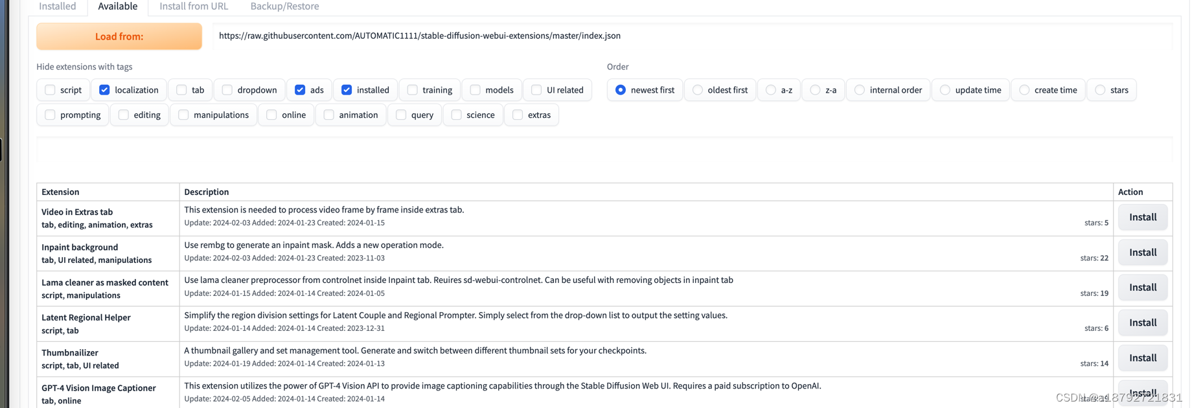
Task: Uncheck the ads tag checkbox
Action: (x=300, y=90)
